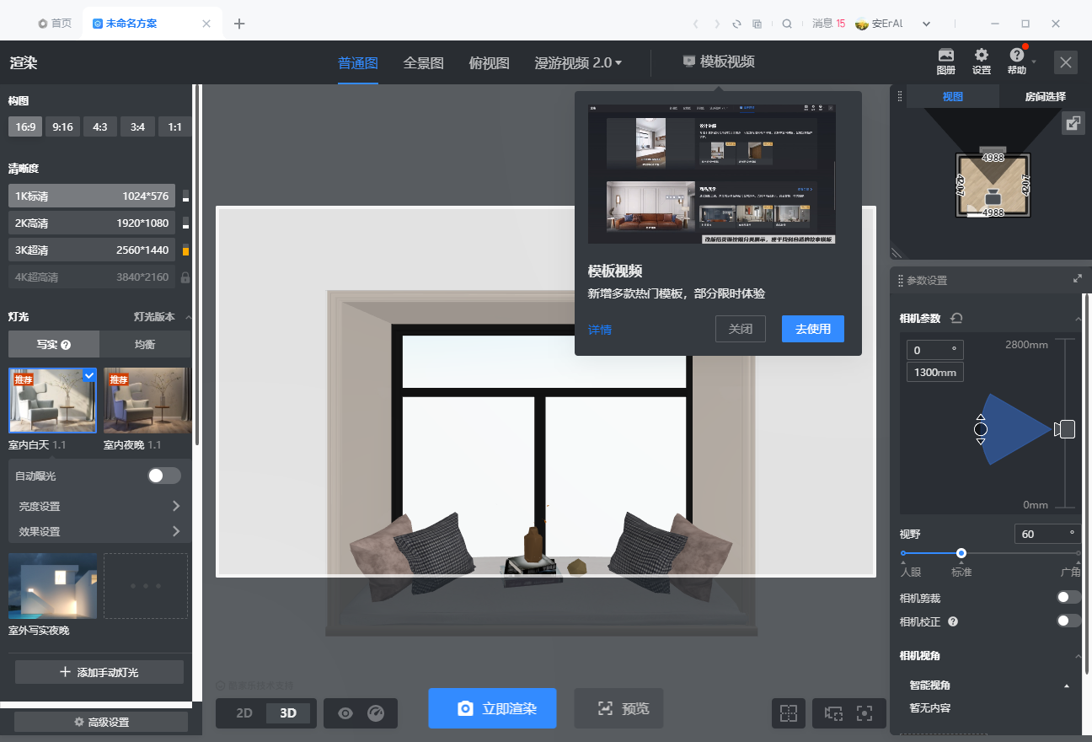The height and width of the screenshot is (742, 1092).
Task: Click the back arrow in title bar
Action: (x=695, y=24)
